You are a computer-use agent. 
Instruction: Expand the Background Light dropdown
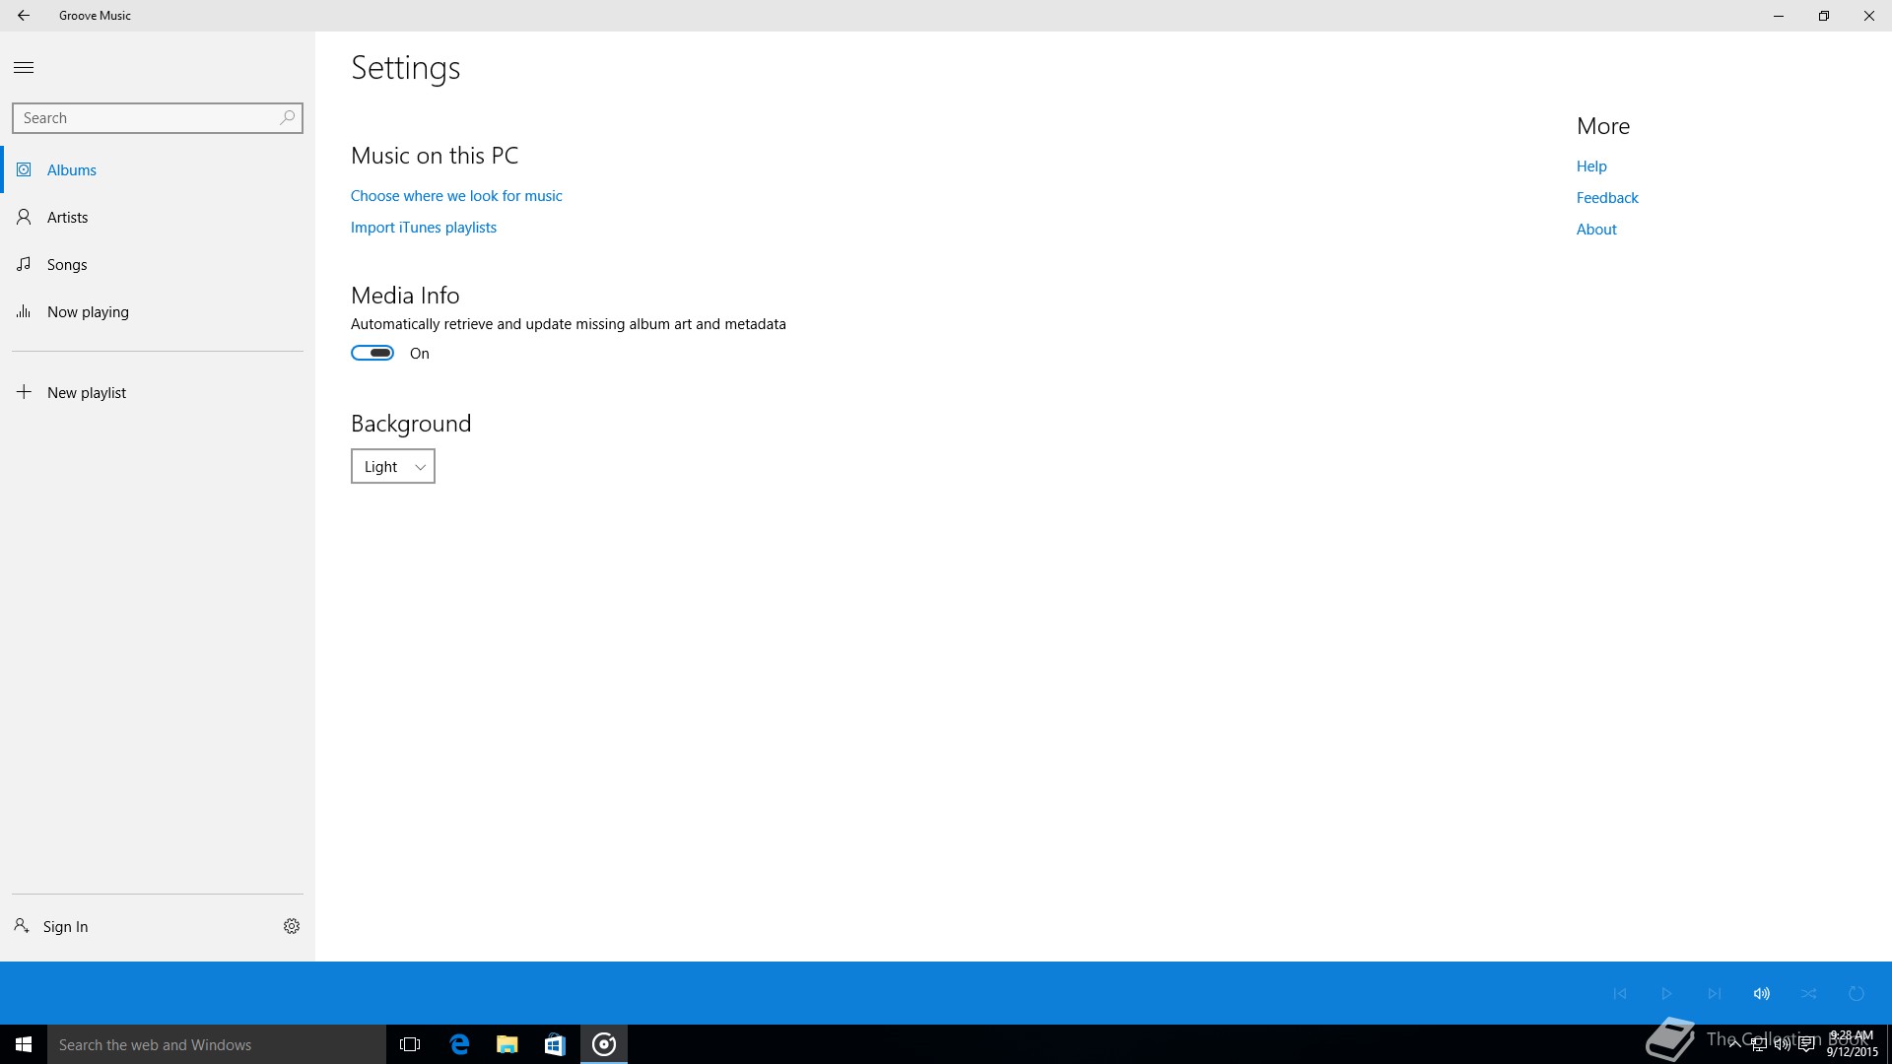pos(393,466)
